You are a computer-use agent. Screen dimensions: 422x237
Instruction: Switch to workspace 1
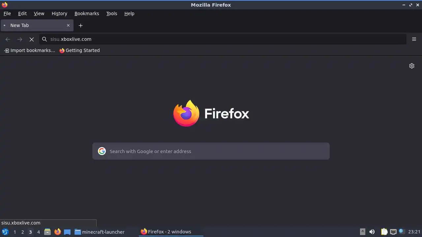[15, 232]
